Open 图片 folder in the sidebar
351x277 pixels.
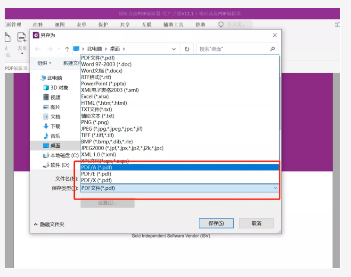coord(52,107)
